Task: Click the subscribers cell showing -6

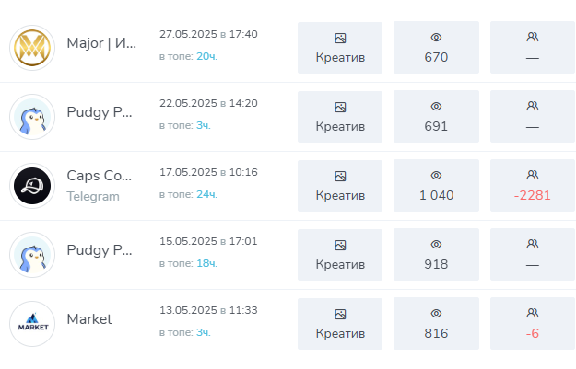Action: (532, 324)
